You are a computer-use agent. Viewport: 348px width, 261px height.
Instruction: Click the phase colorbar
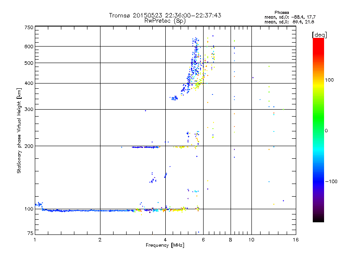point(318,130)
